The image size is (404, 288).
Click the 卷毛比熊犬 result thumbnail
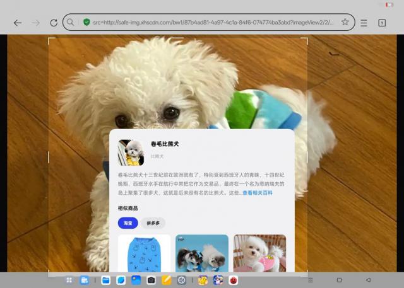131,153
